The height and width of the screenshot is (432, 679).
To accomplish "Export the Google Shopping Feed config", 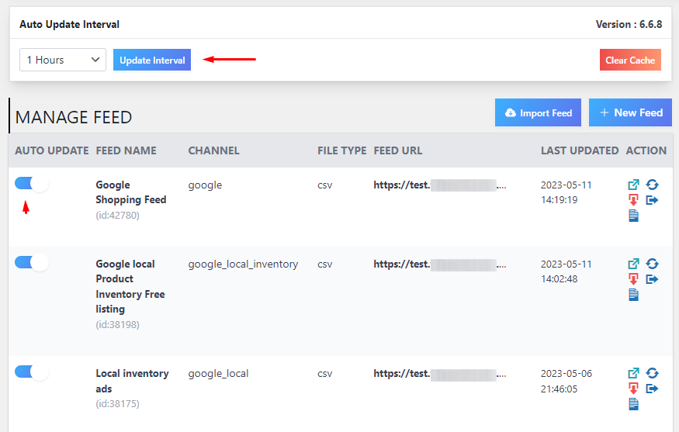I will tap(652, 200).
